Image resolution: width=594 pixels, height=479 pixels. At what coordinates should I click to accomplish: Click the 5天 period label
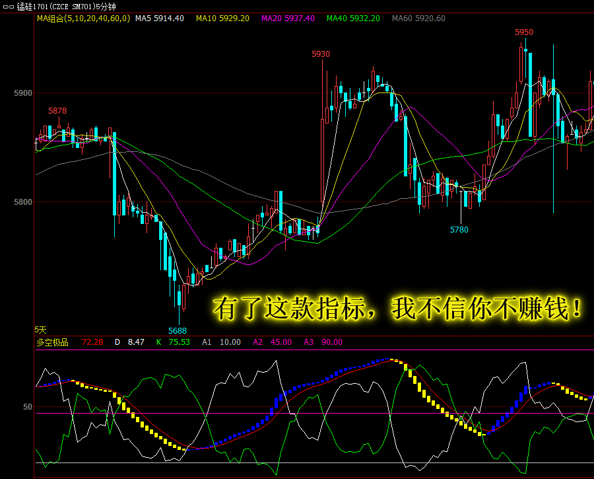[40, 330]
